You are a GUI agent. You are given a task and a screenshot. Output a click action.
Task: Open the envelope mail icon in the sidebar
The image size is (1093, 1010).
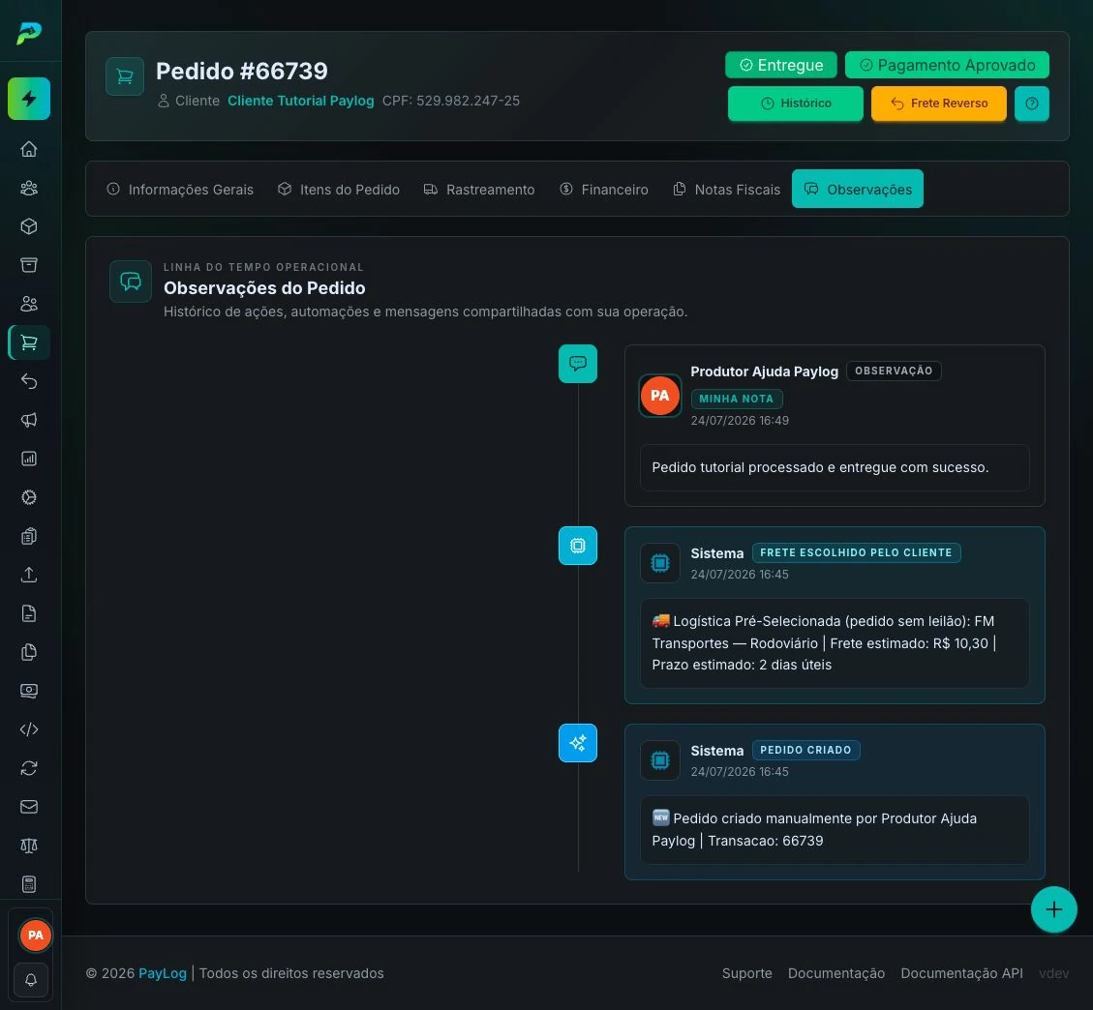tap(29, 807)
